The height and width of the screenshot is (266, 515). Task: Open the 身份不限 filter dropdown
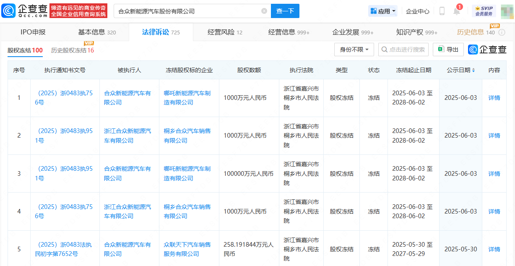pyautogui.click(x=354, y=50)
